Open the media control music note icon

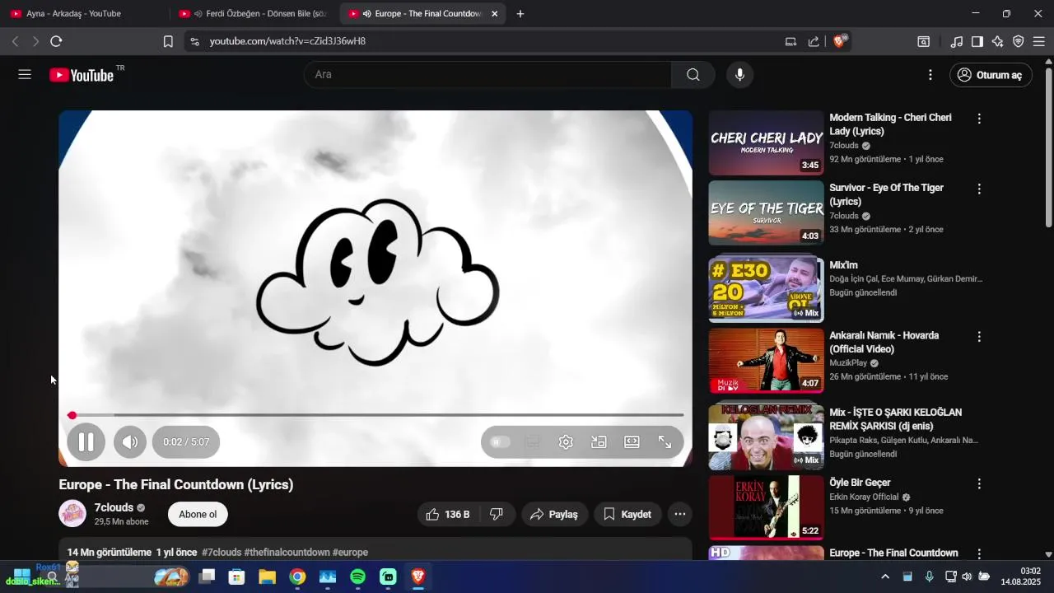tap(957, 41)
